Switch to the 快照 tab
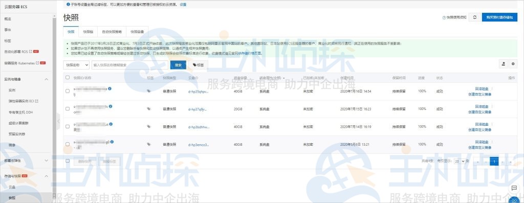The height and width of the screenshot is (203, 524). coord(71,32)
